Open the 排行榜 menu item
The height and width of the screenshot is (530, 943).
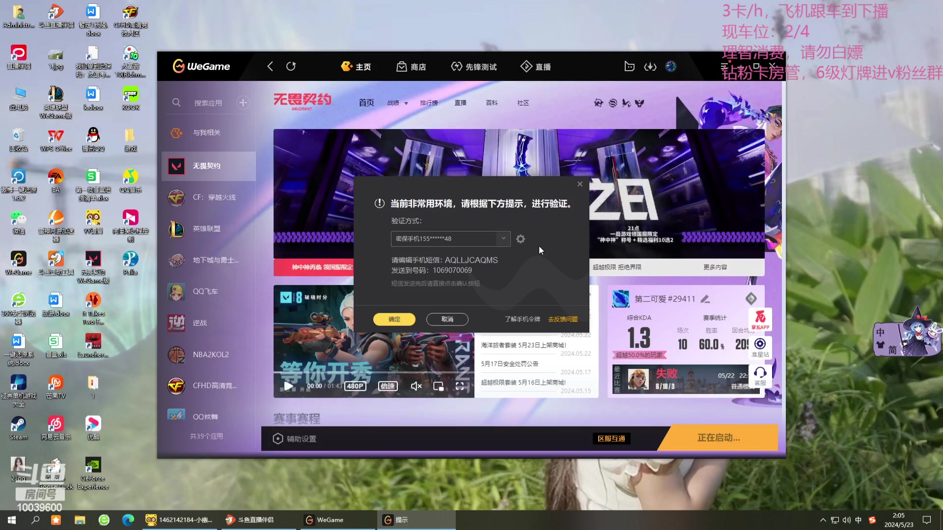coord(429,103)
